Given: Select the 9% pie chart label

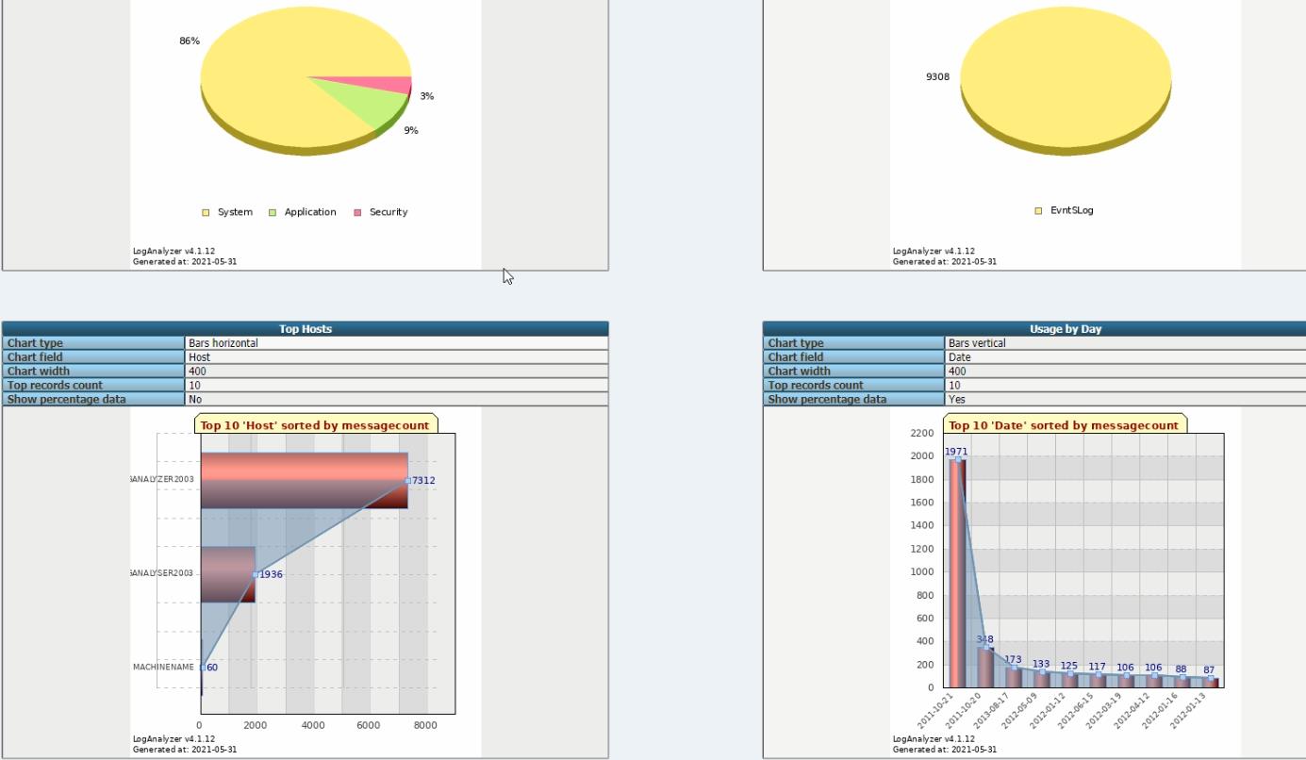Looking at the screenshot, I should 411,130.
